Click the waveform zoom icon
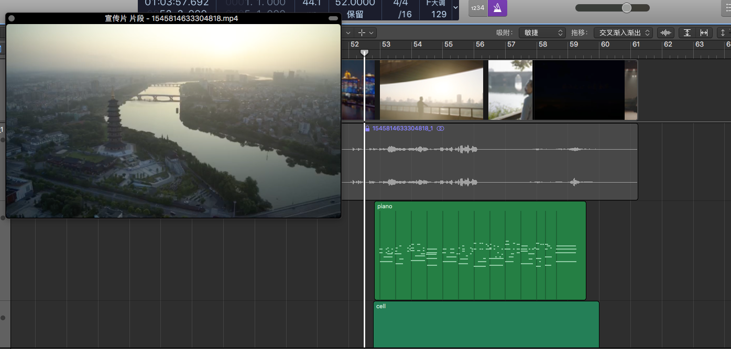This screenshot has height=349, width=731. click(x=665, y=32)
